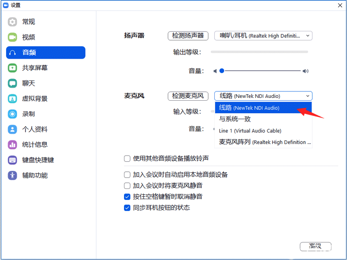Choose 麦克风阵列 (Realtek High Definition) option
Image resolution: width=347 pixels, height=260 pixels.
point(263,142)
